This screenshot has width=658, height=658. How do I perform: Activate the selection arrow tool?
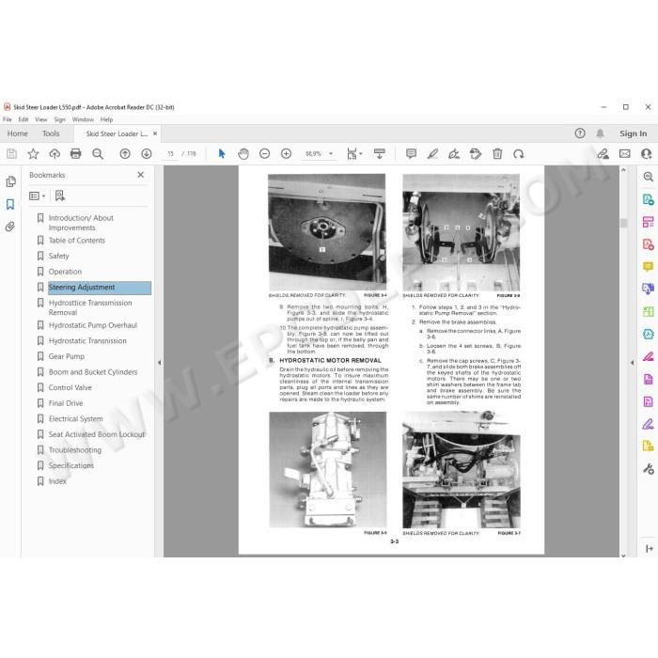tap(222, 154)
